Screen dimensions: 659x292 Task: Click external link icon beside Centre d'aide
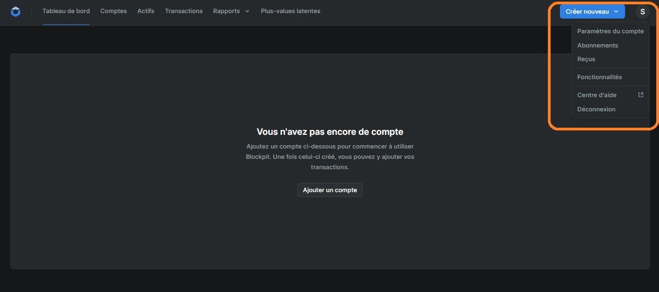pyautogui.click(x=641, y=95)
